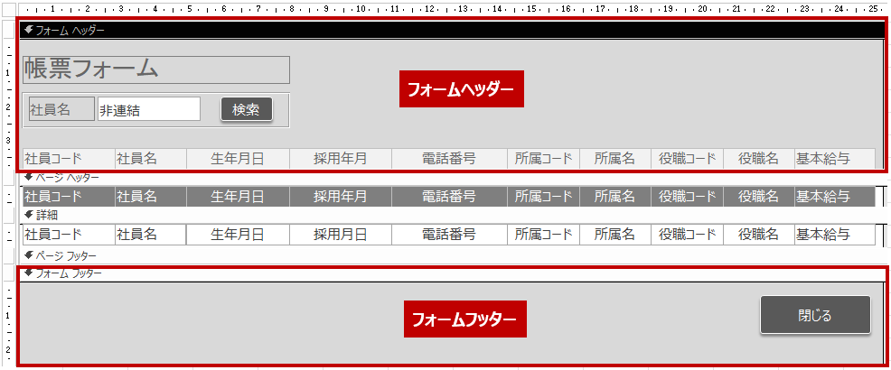Select the 電話番号 label in the page header
Viewport: 891px width, 370px height.
pyautogui.click(x=449, y=196)
